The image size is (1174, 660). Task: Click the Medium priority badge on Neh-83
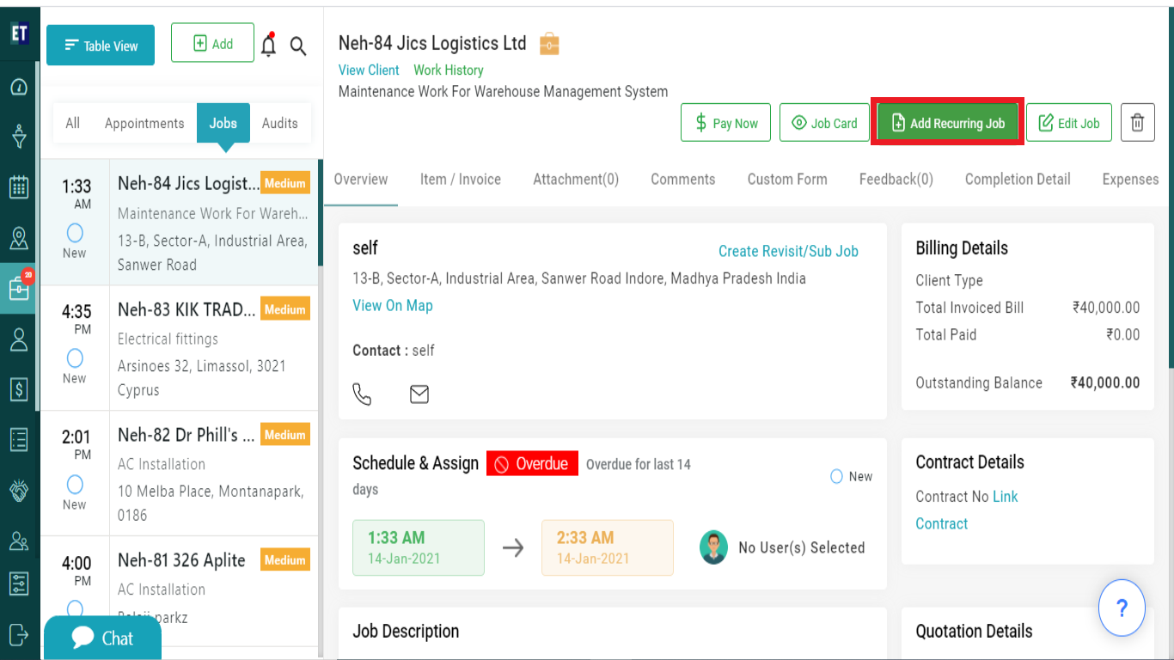(x=285, y=309)
